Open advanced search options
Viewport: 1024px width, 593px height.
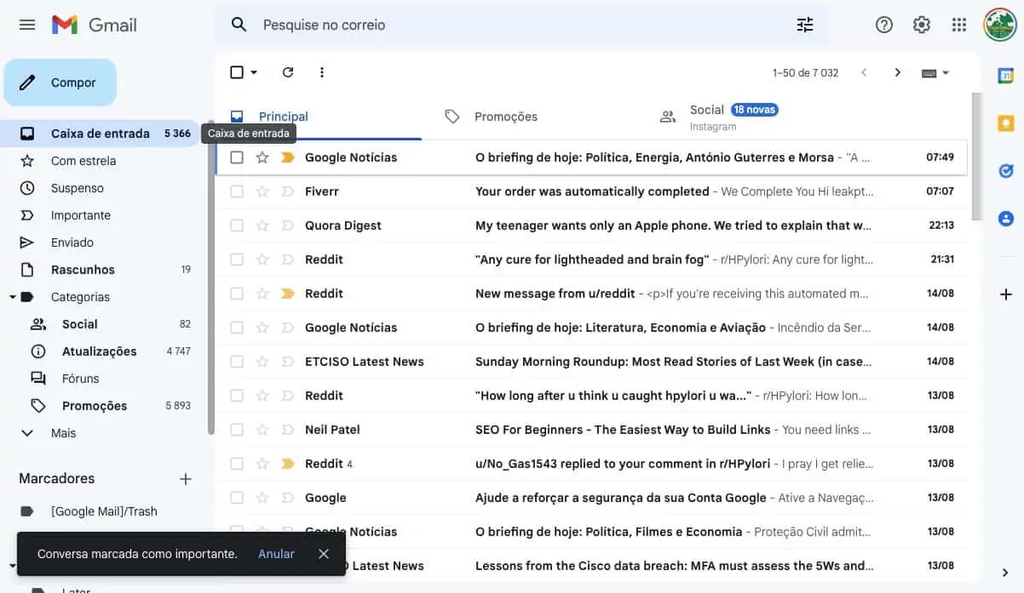point(804,24)
